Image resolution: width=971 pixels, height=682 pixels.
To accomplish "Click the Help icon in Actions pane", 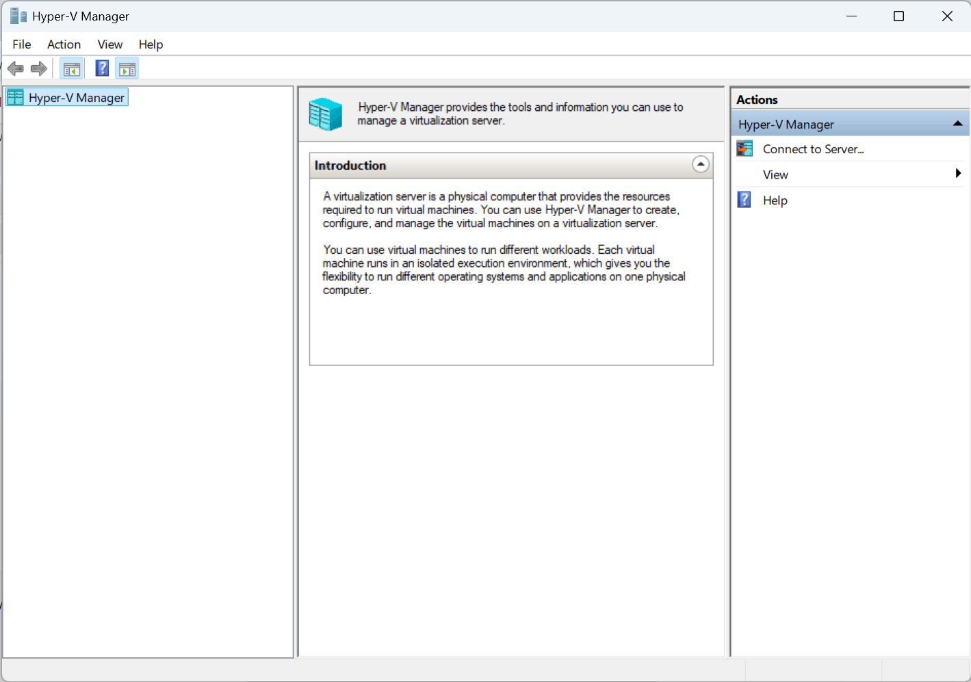I will [745, 200].
